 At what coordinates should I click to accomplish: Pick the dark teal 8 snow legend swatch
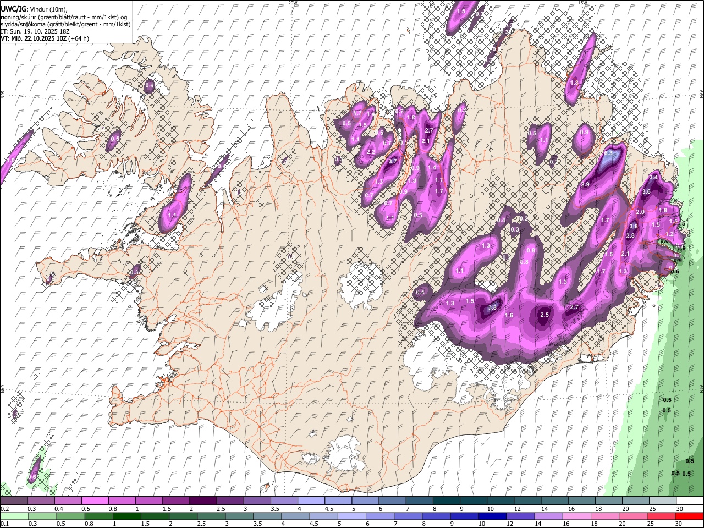(446, 501)
